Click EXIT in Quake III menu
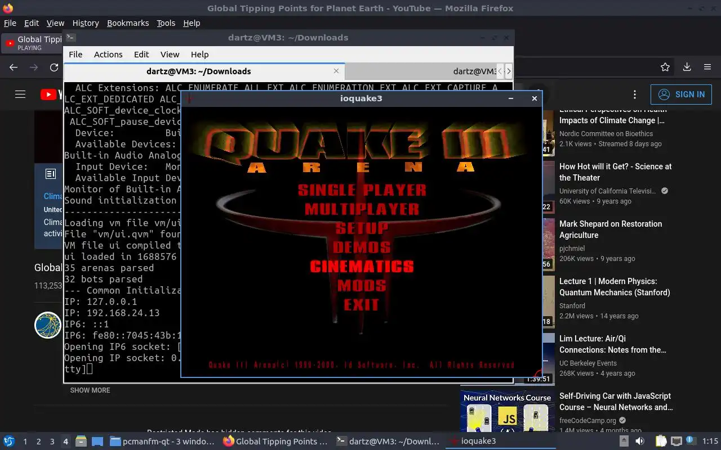Viewport: 721px width, 450px height. pyautogui.click(x=362, y=304)
